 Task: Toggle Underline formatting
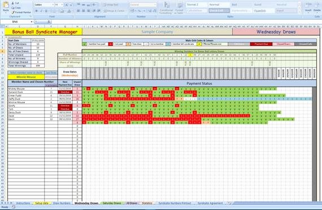[x=46, y=11]
